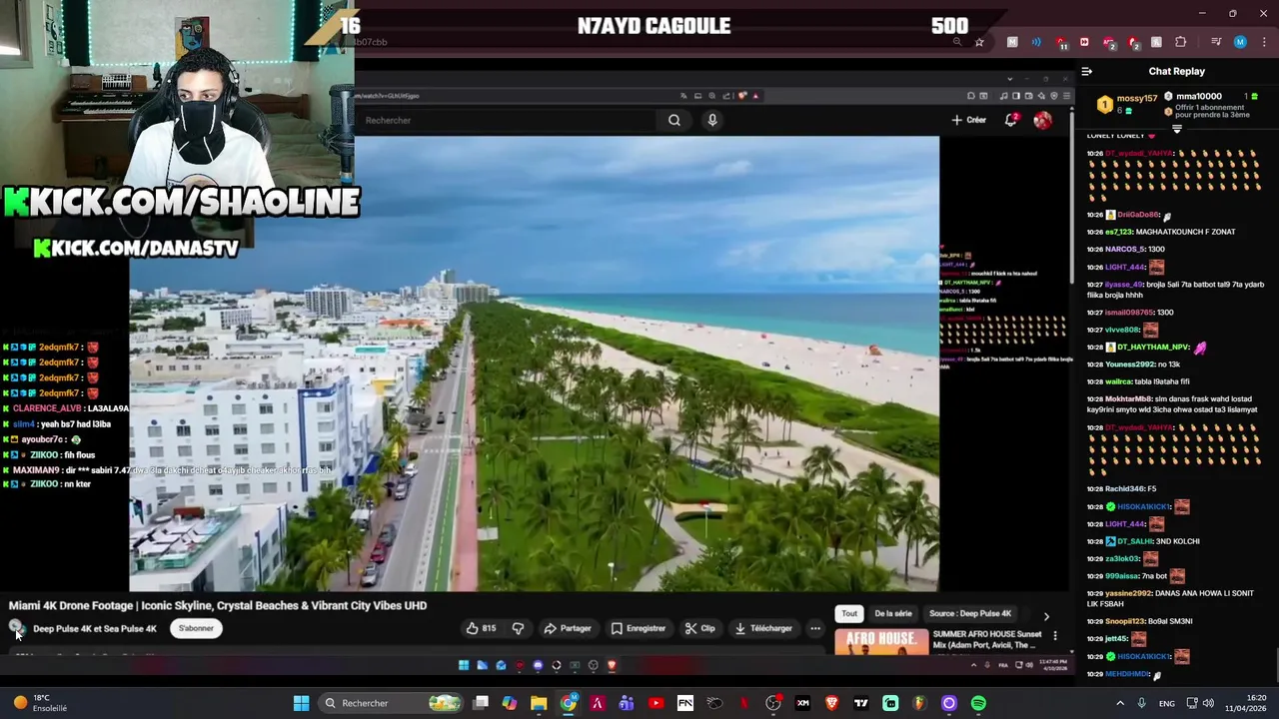Image resolution: width=1279 pixels, height=719 pixels.
Task: Open mma10000 leaderboard profile
Action: click(1198, 96)
